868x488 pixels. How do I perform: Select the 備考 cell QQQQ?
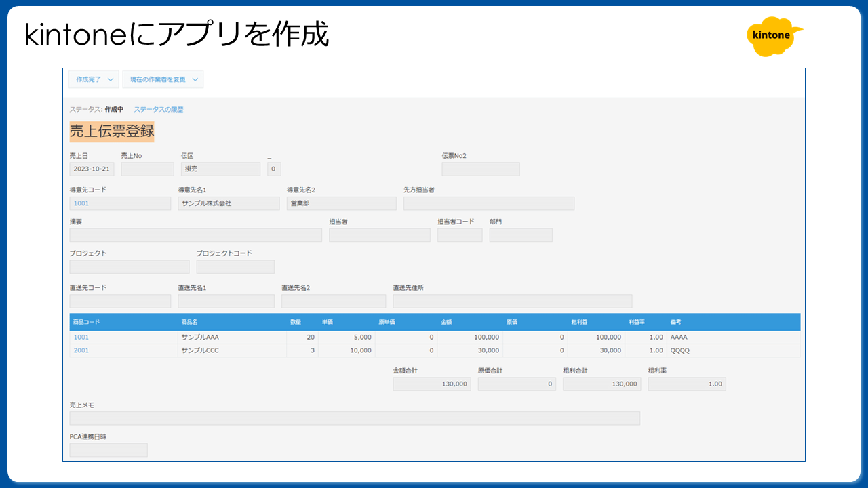pos(734,350)
